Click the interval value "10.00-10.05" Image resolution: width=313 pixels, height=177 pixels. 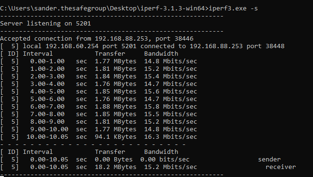point(47,137)
